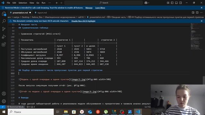The width and height of the screenshot is (205, 115).
Task: Go back with navigation arrow
Action: (57, 3)
